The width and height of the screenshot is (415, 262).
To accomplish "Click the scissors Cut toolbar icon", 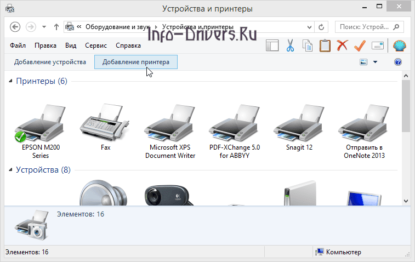I will pos(290,45).
